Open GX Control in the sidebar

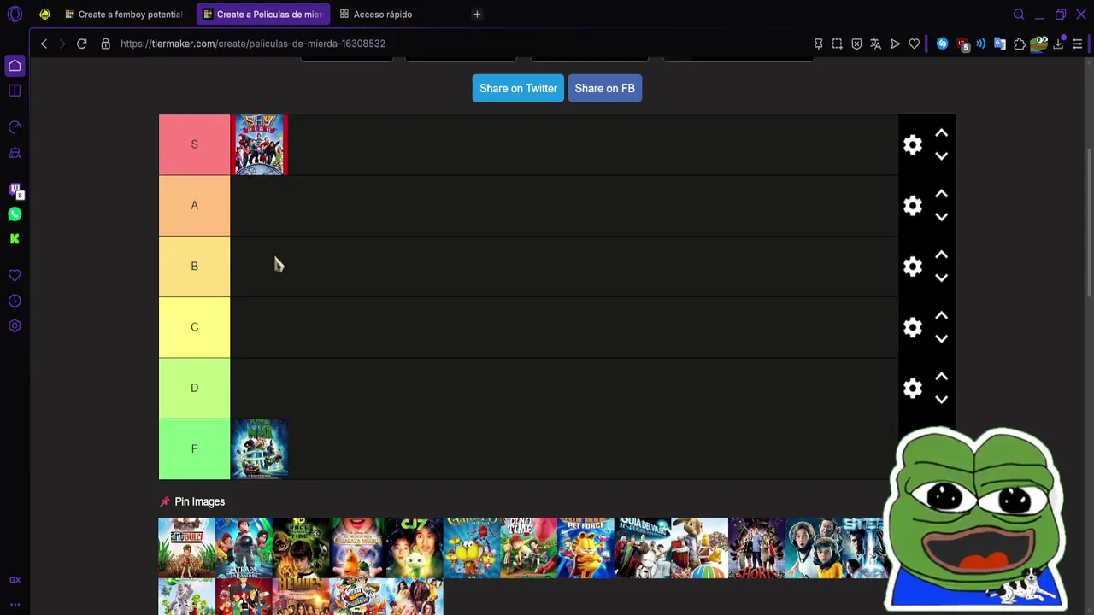15,127
